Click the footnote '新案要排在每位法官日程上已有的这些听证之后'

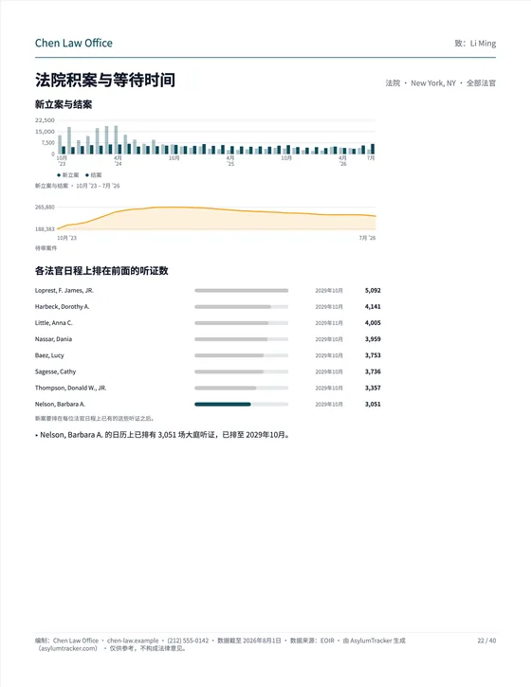[x=94, y=419]
